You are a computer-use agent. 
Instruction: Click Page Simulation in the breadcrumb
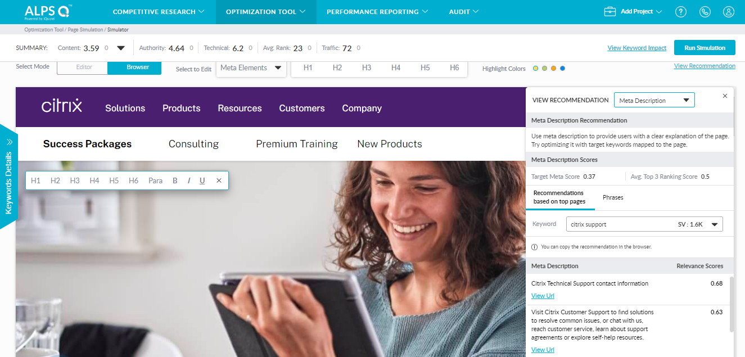point(85,29)
